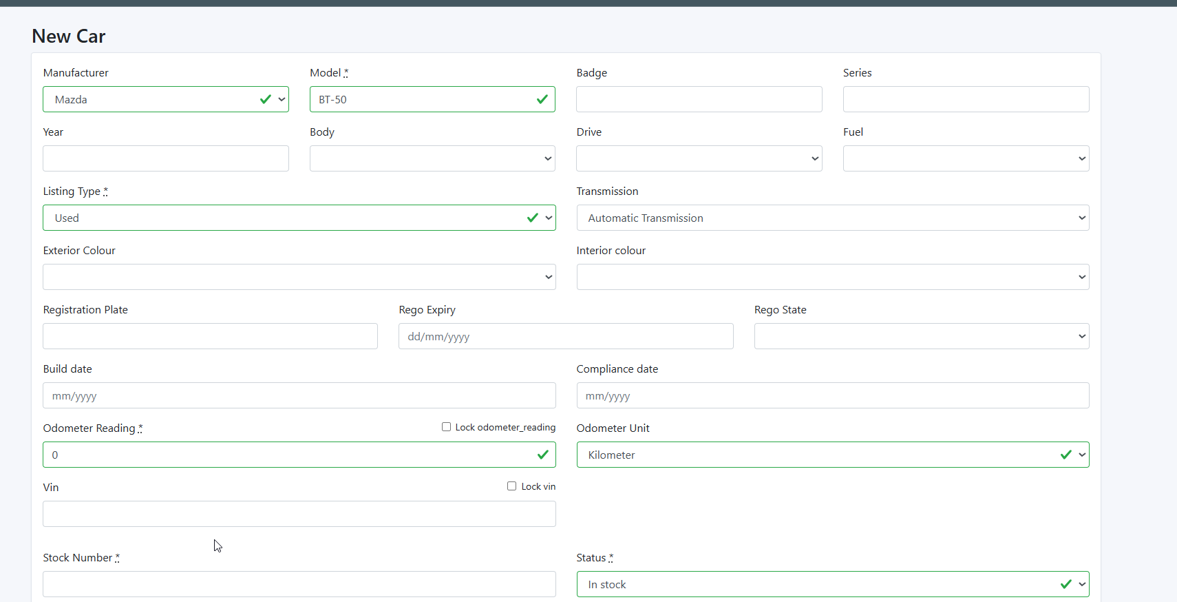Open the Manufacturer dropdown showing Mazda
Viewport: 1177px width, 602px height.
[x=165, y=99]
